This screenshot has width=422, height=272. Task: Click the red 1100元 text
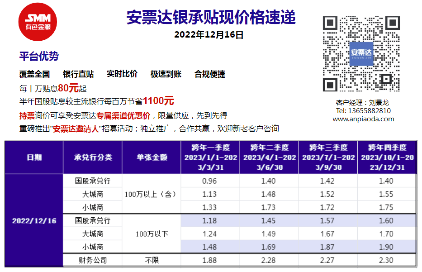(x=158, y=101)
